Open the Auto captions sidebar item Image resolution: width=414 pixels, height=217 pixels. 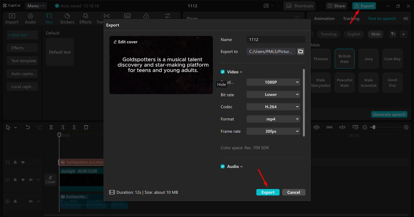(22, 74)
